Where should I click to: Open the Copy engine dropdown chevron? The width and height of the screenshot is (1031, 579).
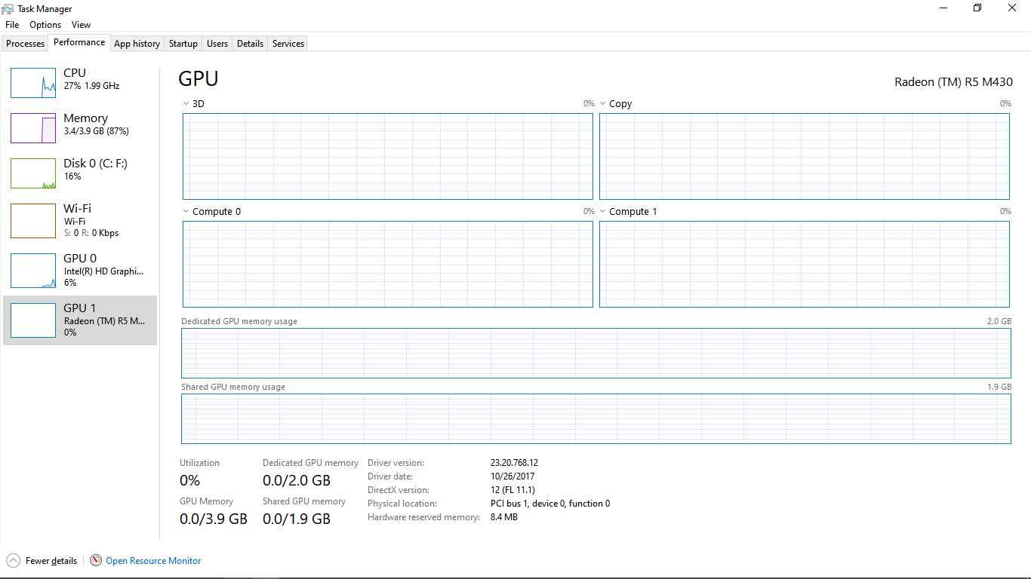click(603, 104)
